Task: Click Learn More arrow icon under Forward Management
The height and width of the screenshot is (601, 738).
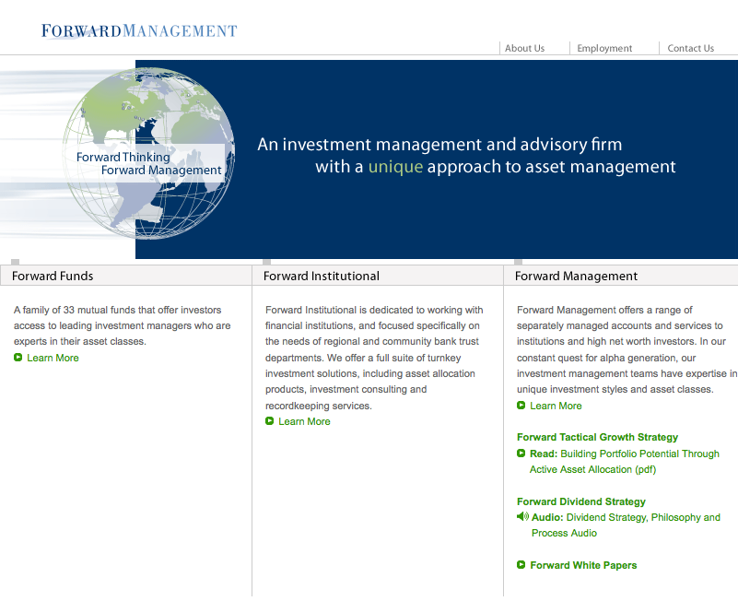Action: click(521, 405)
